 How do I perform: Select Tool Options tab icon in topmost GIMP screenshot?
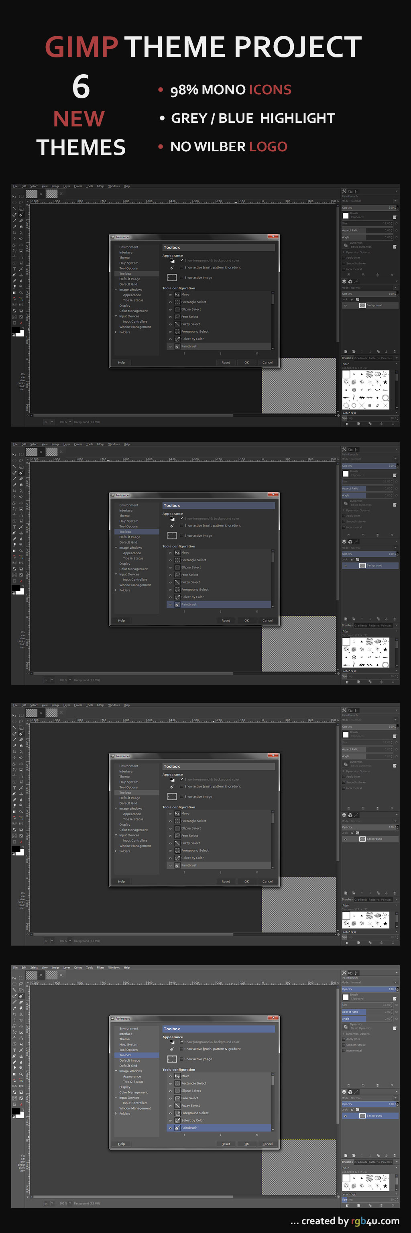(x=344, y=191)
